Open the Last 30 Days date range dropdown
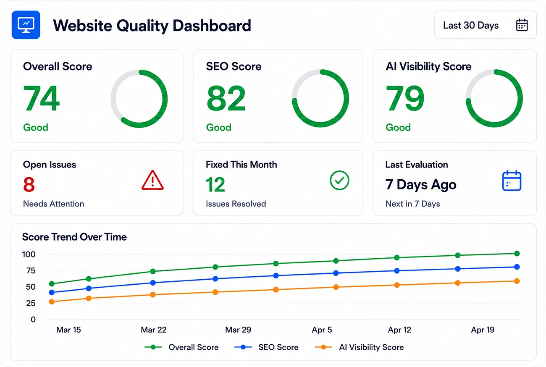Screen dimensions: 546x367 click(485, 25)
